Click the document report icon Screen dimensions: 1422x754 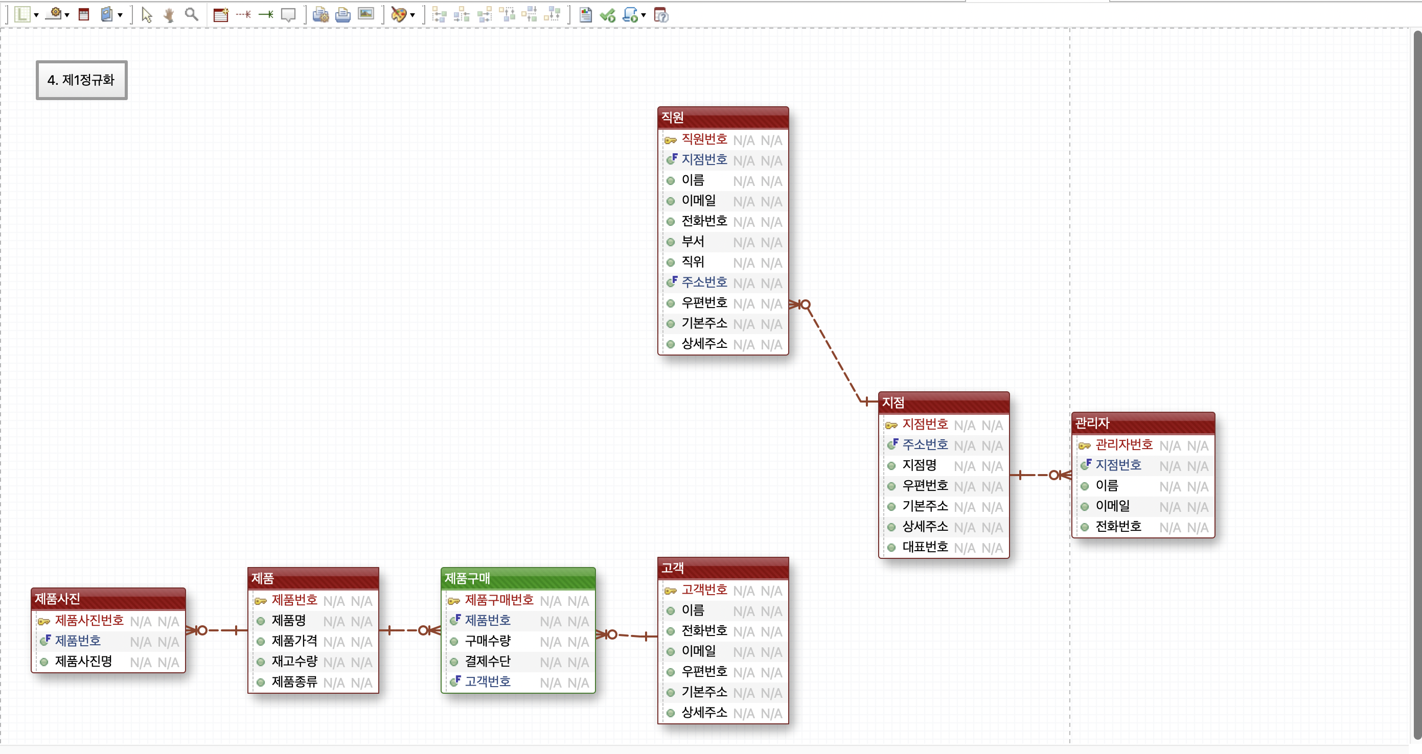(586, 15)
